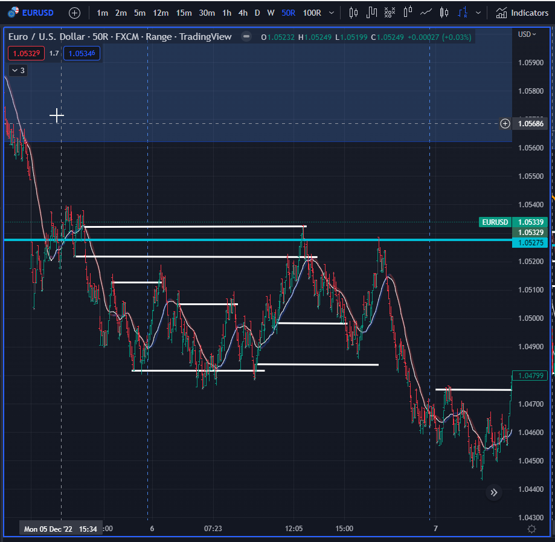Screen dimensions: 555x542
Task: Switch to the 4h interval
Action: click(243, 13)
